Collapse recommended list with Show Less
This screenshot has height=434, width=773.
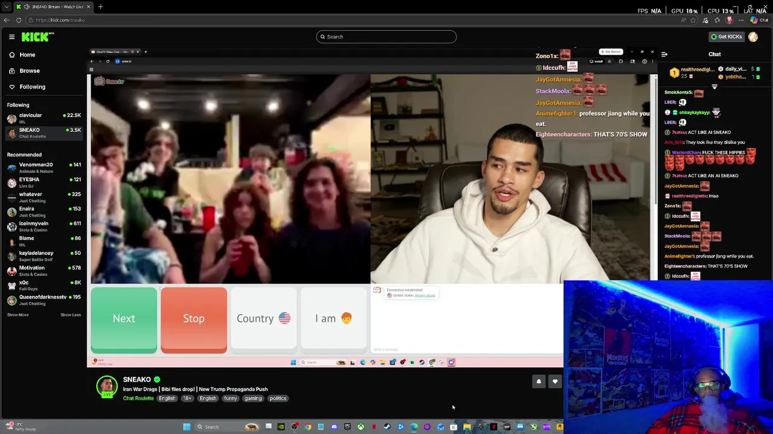click(x=71, y=315)
